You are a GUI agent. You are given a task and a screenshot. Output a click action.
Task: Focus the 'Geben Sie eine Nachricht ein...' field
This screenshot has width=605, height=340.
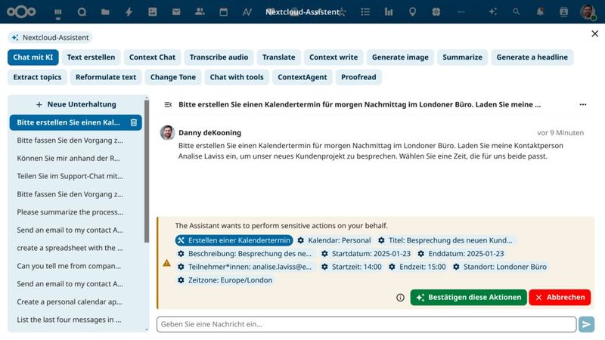point(367,324)
